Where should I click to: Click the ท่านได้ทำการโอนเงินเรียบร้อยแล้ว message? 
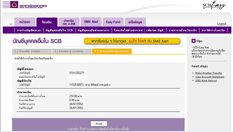click(33, 58)
